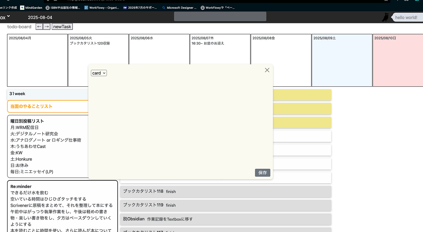Open the MindGarden bookmark
Screen dimensions: 423x232
(31, 8)
